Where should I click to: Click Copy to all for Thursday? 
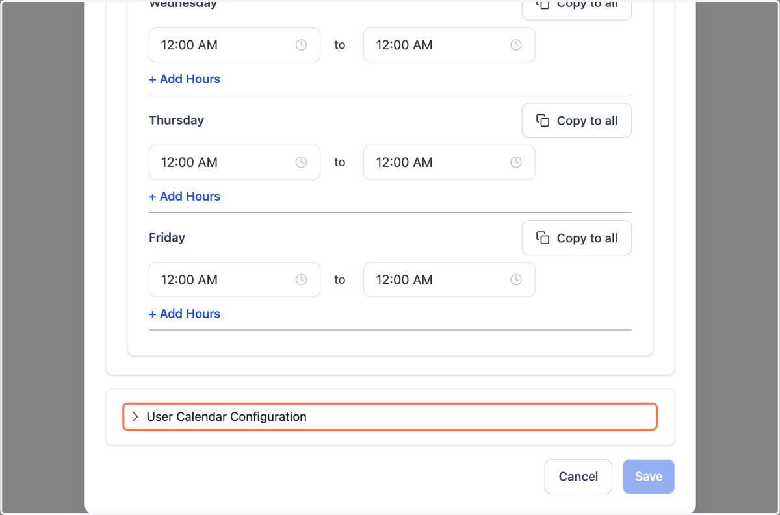point(577,120)
